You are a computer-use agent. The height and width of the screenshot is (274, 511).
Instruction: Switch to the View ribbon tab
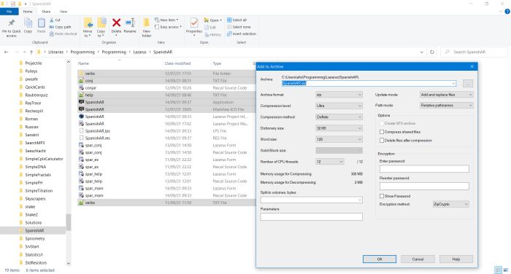[x=64, y=12]
